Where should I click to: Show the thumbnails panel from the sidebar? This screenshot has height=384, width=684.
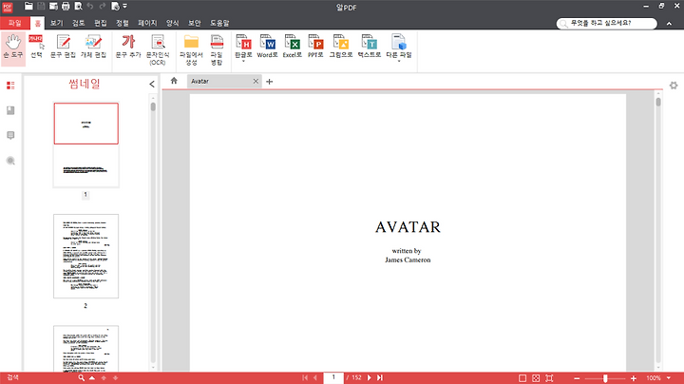click(x=10, y=86)
